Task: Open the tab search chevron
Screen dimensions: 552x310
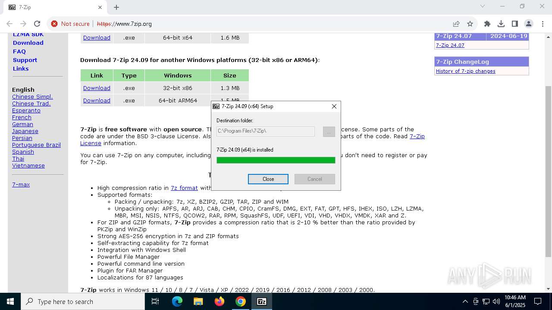Action: (x=483, y=6)
